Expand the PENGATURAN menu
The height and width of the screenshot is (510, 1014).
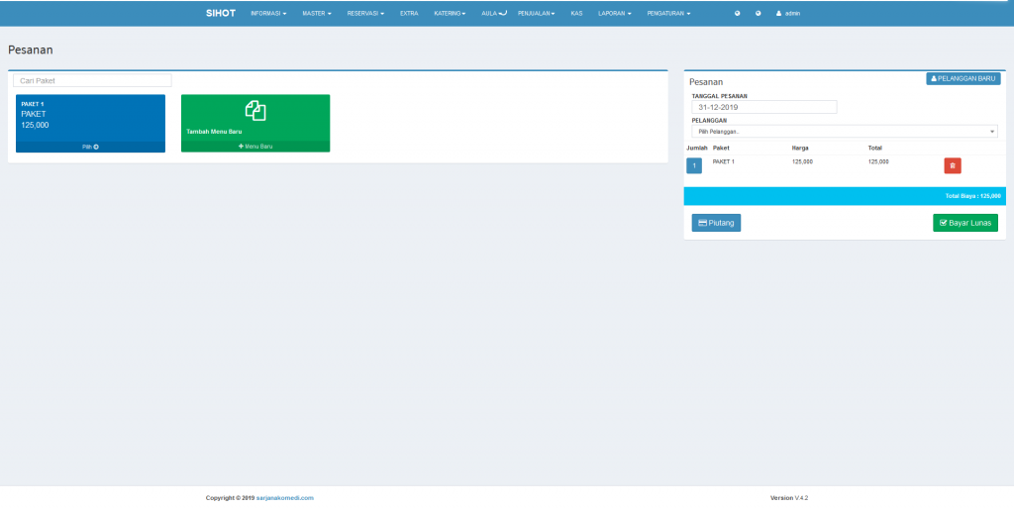click(668, 13)
